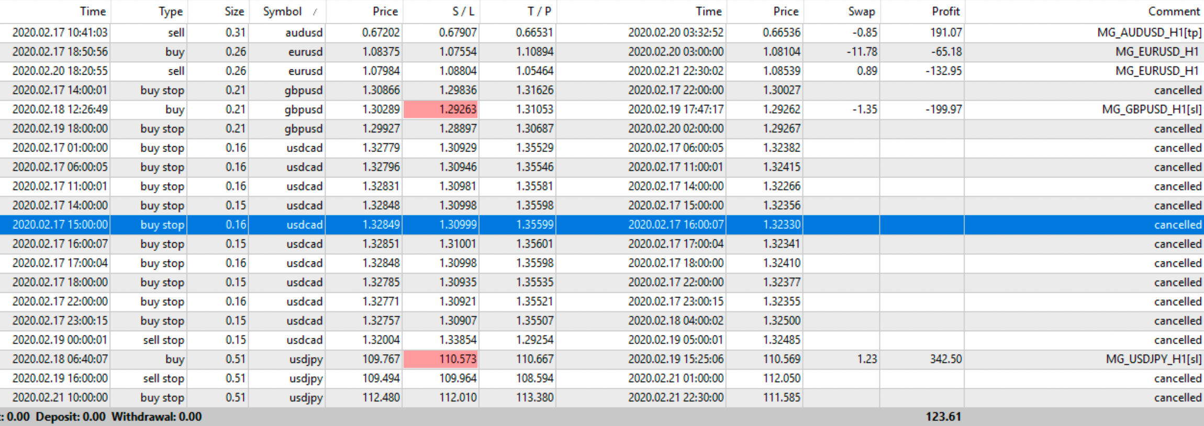
Task: Click the open price 109.767
Action: point(381,359)
